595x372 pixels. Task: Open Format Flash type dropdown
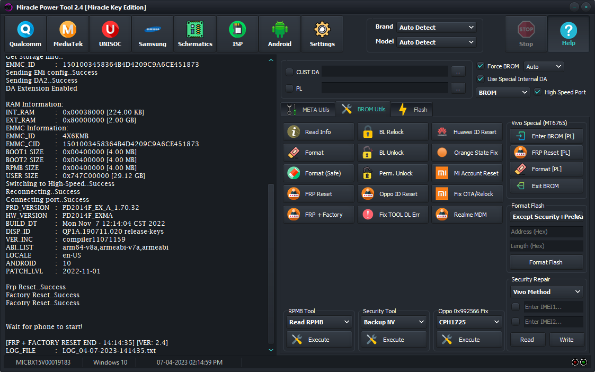pyautogui.click(x=546, y=217)
